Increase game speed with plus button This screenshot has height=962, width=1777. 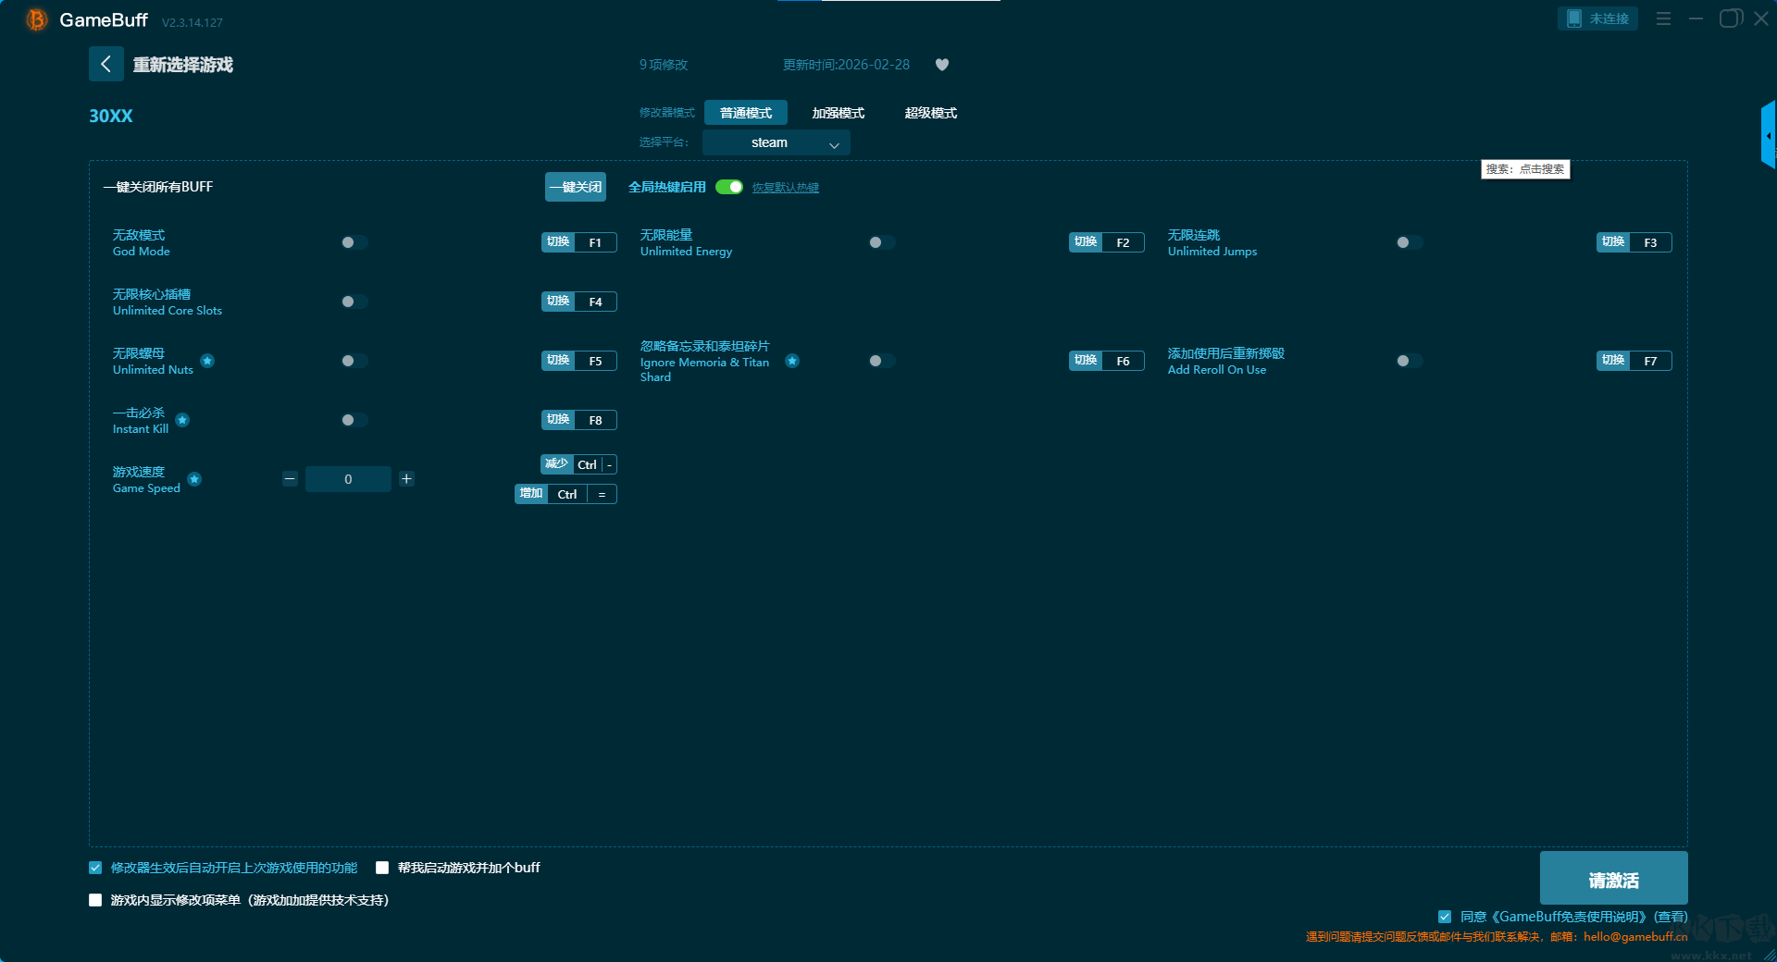pos(406,479)
